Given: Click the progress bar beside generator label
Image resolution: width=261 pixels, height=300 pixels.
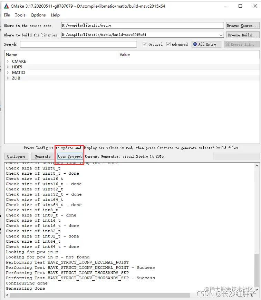Looking at the screenshot, I should 236,156.
